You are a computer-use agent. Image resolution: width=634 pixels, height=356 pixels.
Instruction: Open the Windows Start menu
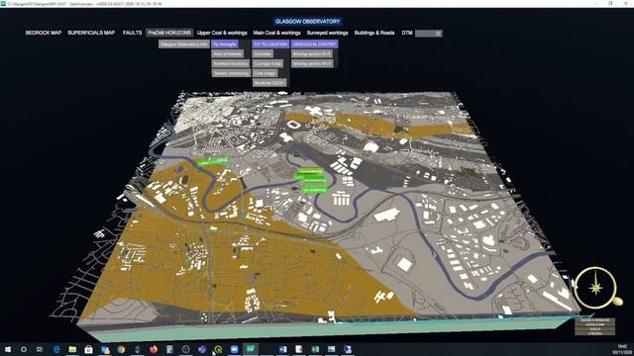(7, 349)
